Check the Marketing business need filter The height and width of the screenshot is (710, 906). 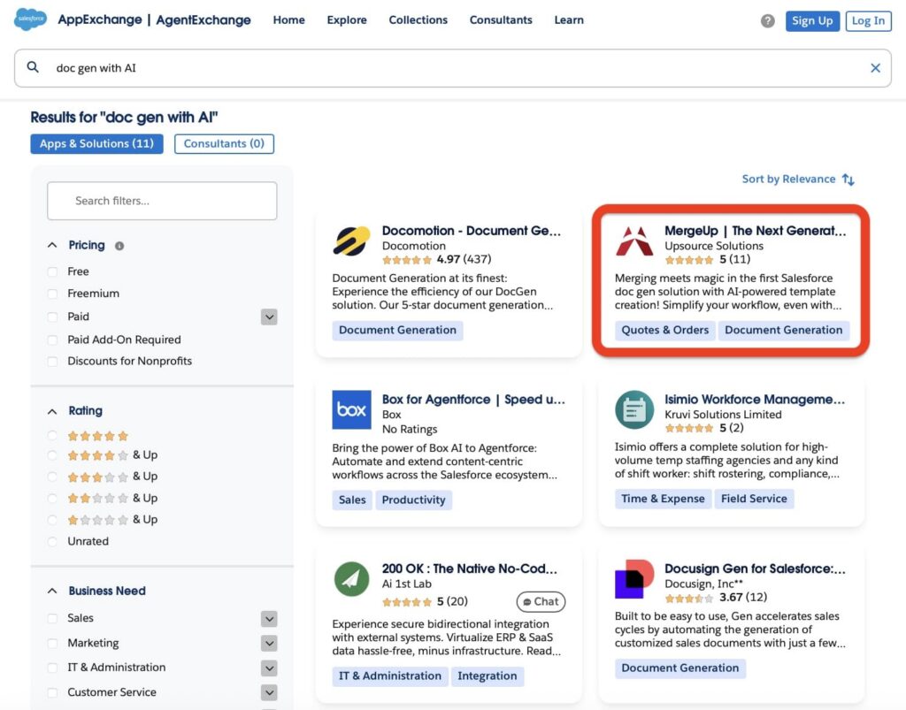[52, 643]
